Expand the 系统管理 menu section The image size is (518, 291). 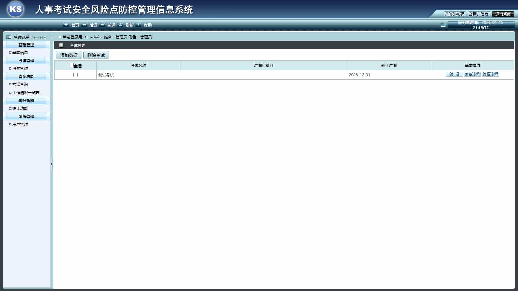[x=26, y=117]
